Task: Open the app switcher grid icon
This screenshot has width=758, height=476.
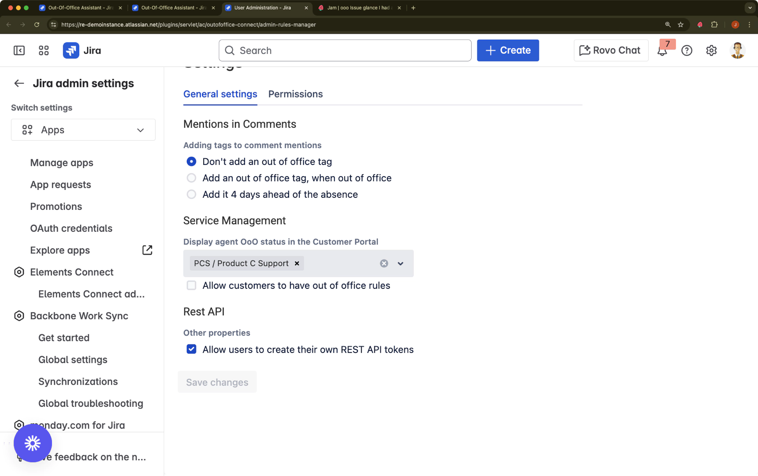Action: (44, 51)
